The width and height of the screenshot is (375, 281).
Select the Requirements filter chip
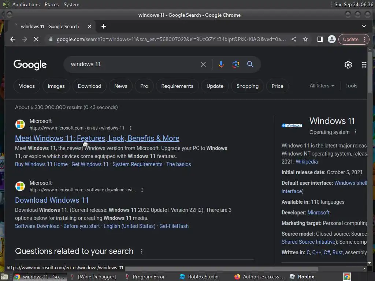(177, 86)
